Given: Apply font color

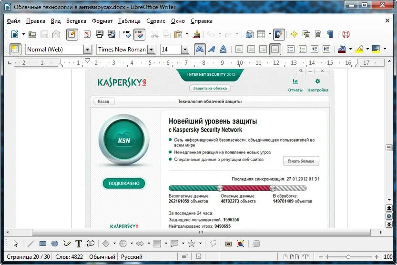Looking at the screenshot, I should tap(342, 49).
